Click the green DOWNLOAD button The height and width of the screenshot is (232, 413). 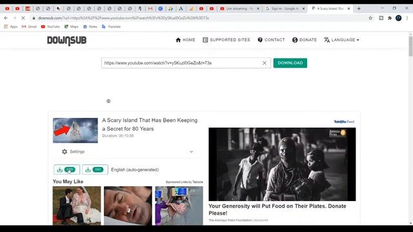[290, 63]
